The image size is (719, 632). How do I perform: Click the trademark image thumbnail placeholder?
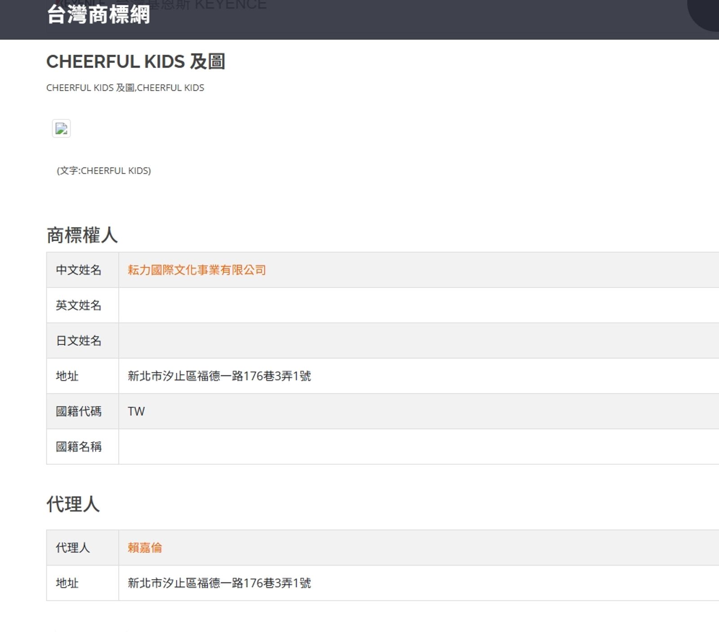coord(62,128)
